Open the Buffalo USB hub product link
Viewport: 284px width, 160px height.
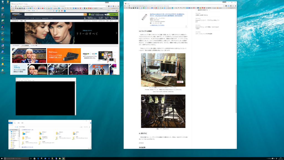(x=167, y=15)
